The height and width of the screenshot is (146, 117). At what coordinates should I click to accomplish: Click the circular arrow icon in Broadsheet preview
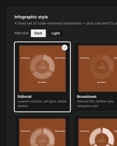102,65
